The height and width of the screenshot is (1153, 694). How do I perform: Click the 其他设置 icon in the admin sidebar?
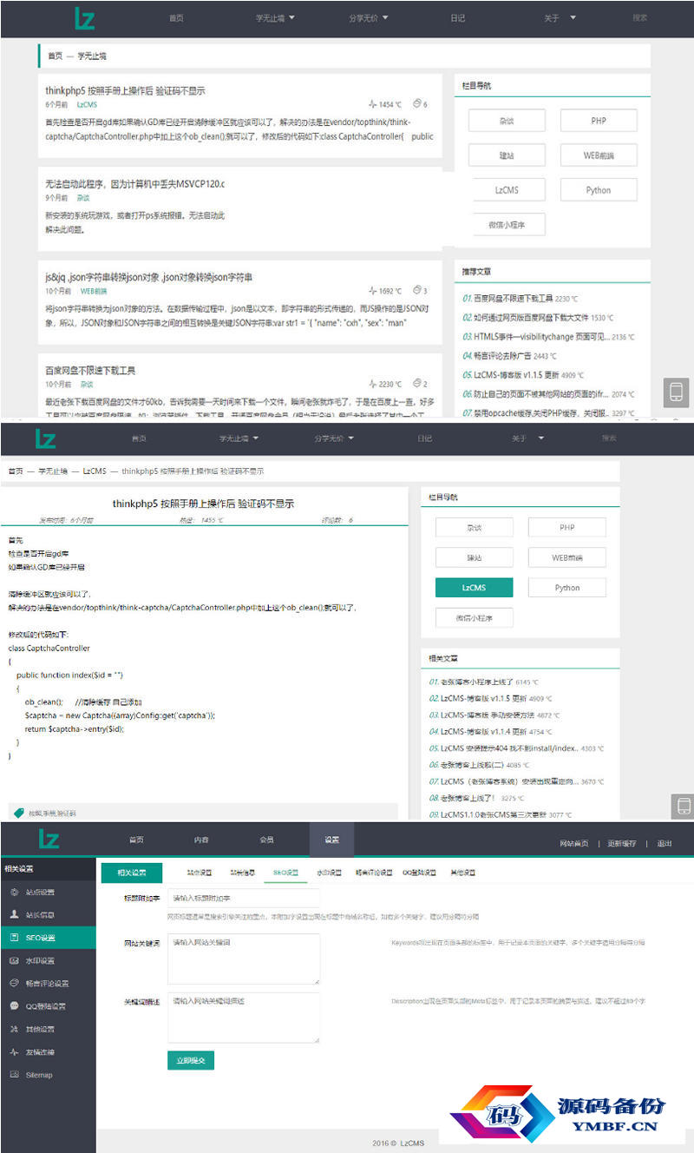point(14,1029)
